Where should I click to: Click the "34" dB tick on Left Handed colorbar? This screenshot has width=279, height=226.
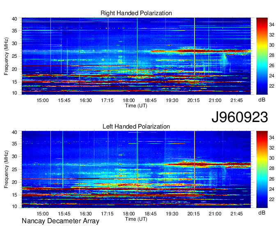click(x=272, y=138)
